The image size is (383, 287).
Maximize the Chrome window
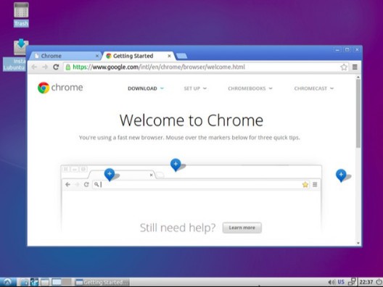(x=347, y=50)
